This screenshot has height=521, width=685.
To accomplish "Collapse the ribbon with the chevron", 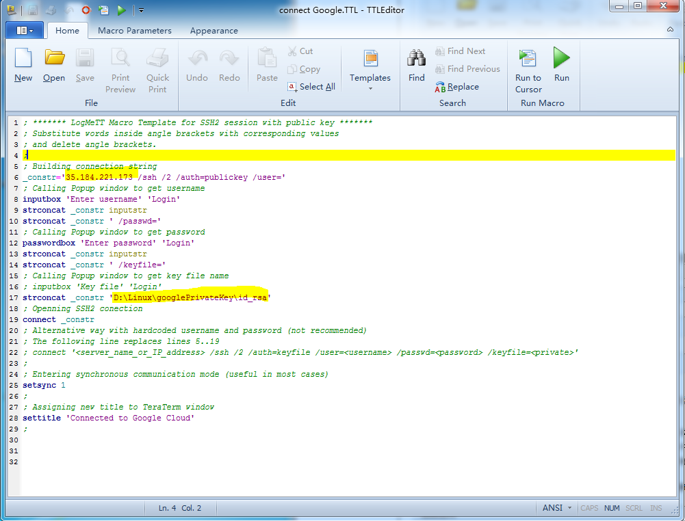I will [670, 29].
